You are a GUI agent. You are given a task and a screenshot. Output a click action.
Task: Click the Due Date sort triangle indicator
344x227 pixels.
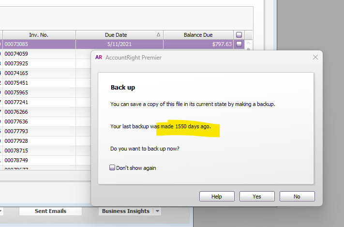pos(158,35)
